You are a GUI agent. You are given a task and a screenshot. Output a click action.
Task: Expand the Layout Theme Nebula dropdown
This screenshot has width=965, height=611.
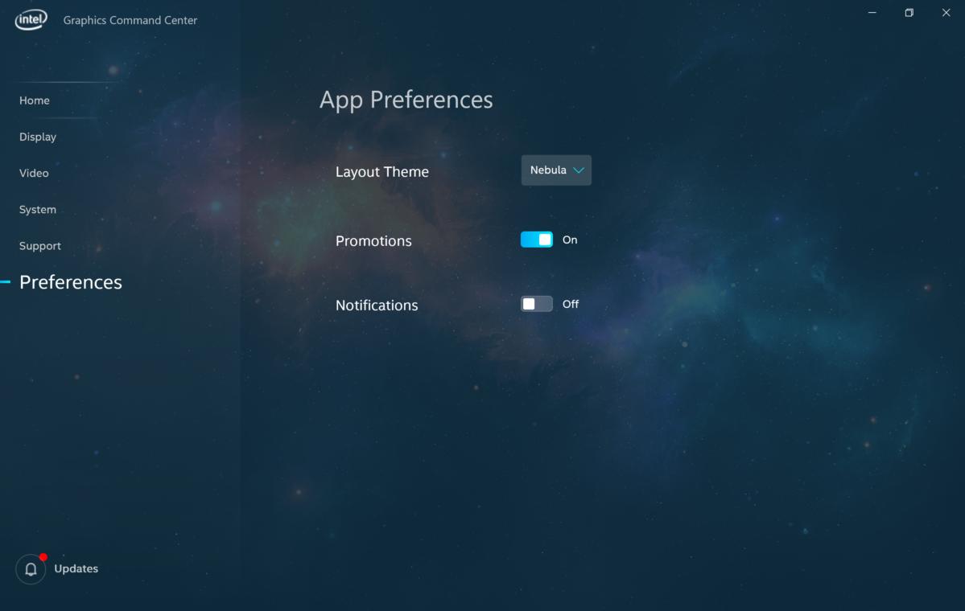556,170
